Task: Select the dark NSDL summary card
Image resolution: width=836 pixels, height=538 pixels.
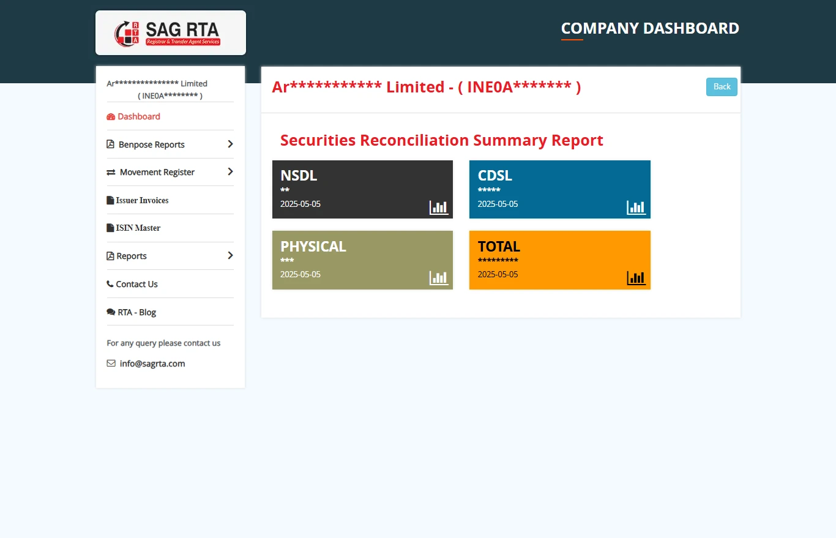Action: click(x=362, y=189)
